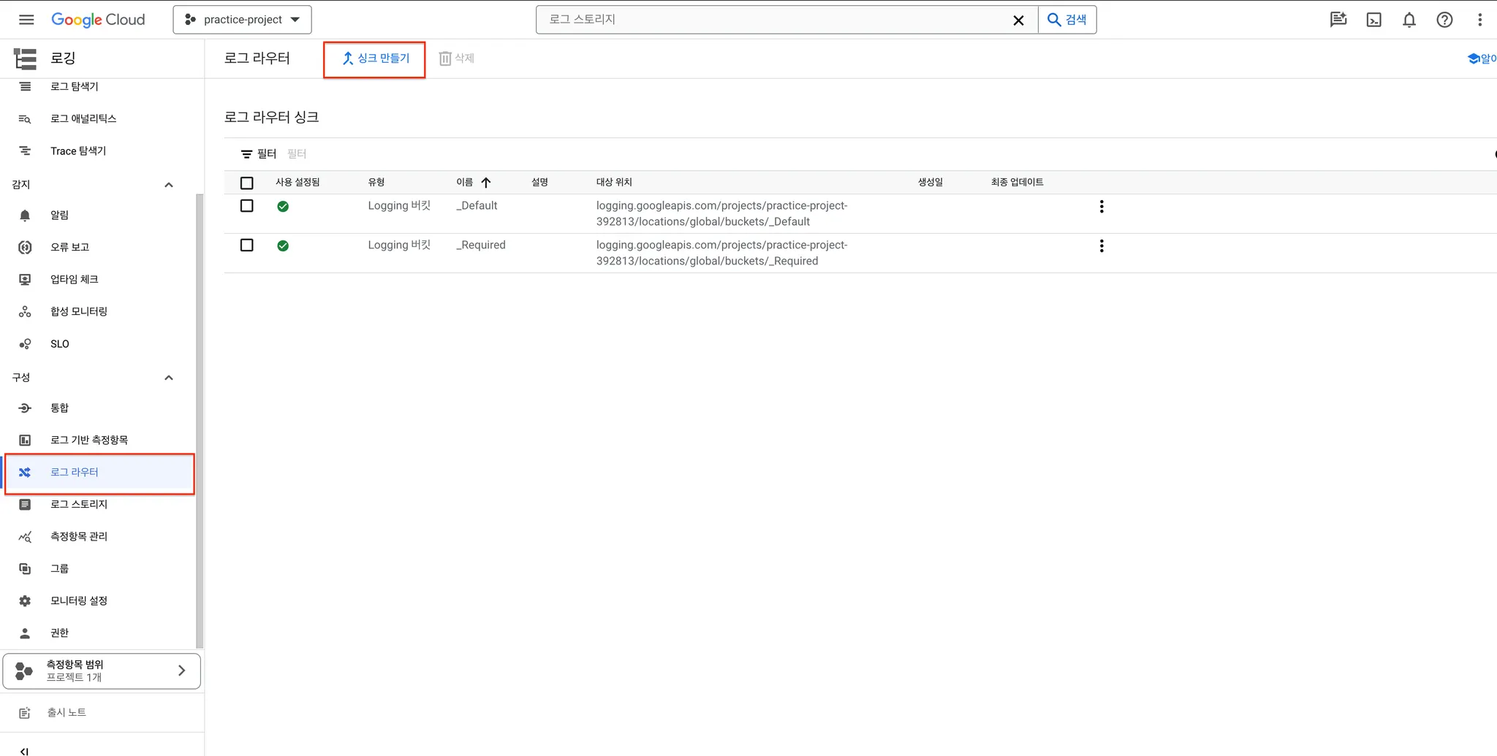This screenshot has height=756, width=1497.
Task: Open the hamburger navigation menu
Action: (26, 20)
